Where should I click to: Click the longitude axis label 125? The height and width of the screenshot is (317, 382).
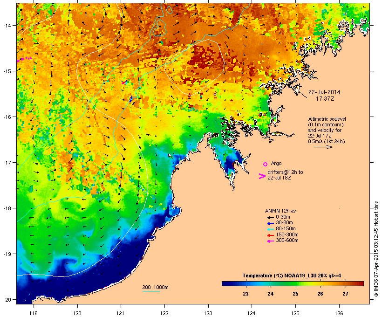tap(295, 313)
